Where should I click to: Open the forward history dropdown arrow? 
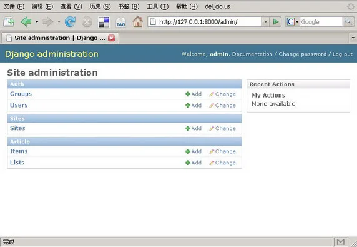[59, 22]
